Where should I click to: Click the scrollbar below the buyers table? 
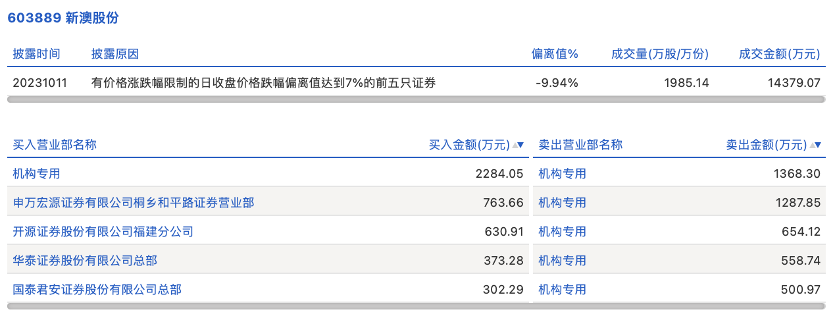click(x=268, y=306)
